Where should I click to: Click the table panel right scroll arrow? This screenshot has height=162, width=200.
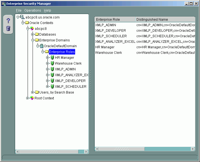pyautogui.click(x=193, y=149)
